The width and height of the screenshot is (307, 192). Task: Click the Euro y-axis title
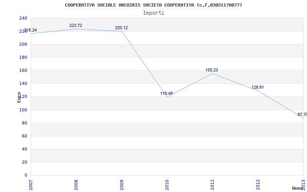[19, 97]
